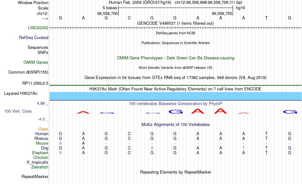Click the C base in the Rhesus row
The image size is (302, 184).
129,138
